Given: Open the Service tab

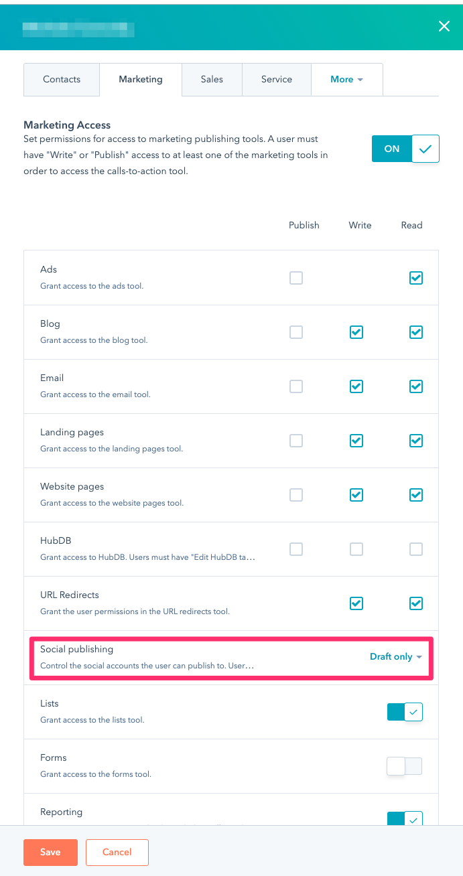Looking at the screenshot, I should (x=277, y=80).
